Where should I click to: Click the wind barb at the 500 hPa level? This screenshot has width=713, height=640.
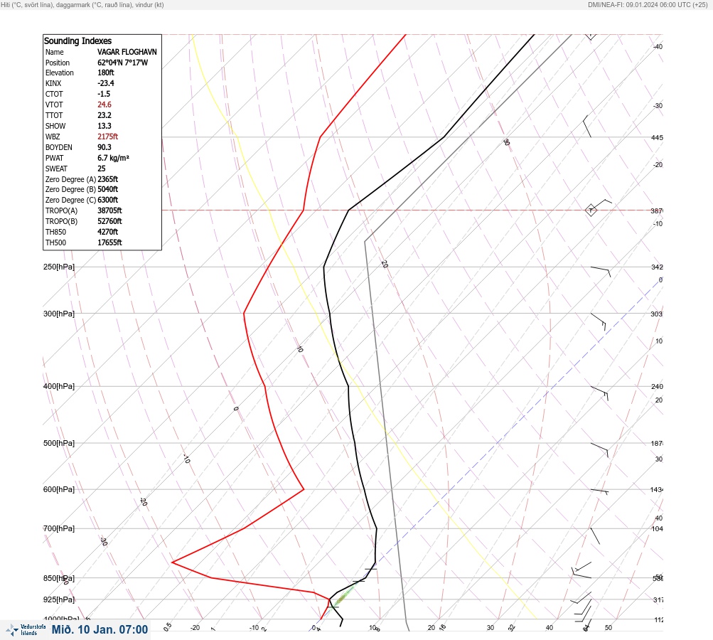(x=599, y=450)
